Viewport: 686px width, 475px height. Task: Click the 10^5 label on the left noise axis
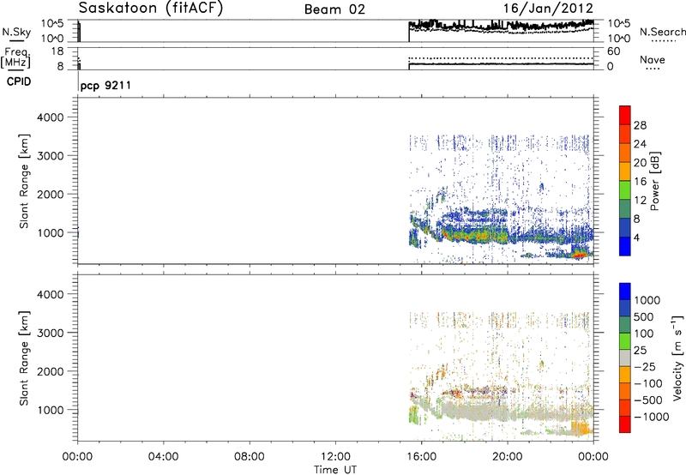coord(52,23)
